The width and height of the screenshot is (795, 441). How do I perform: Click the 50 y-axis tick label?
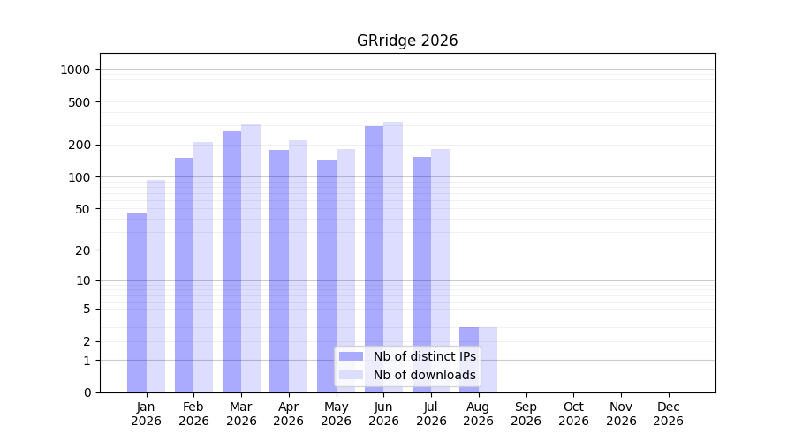(83, 209)
